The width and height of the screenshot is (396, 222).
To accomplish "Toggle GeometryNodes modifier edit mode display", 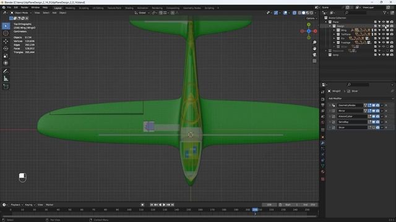I will (x=369, y=105).
